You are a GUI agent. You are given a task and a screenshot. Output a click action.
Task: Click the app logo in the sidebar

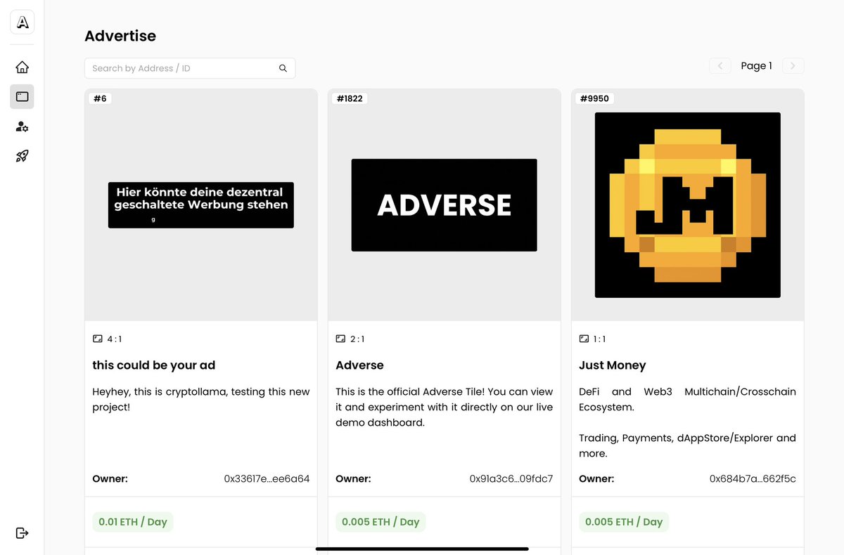click(x=22, y=22)
